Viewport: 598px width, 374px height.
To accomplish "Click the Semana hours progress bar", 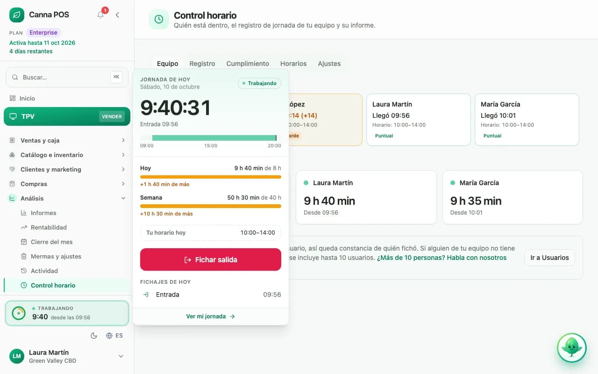I will click(x=211, y=206).
